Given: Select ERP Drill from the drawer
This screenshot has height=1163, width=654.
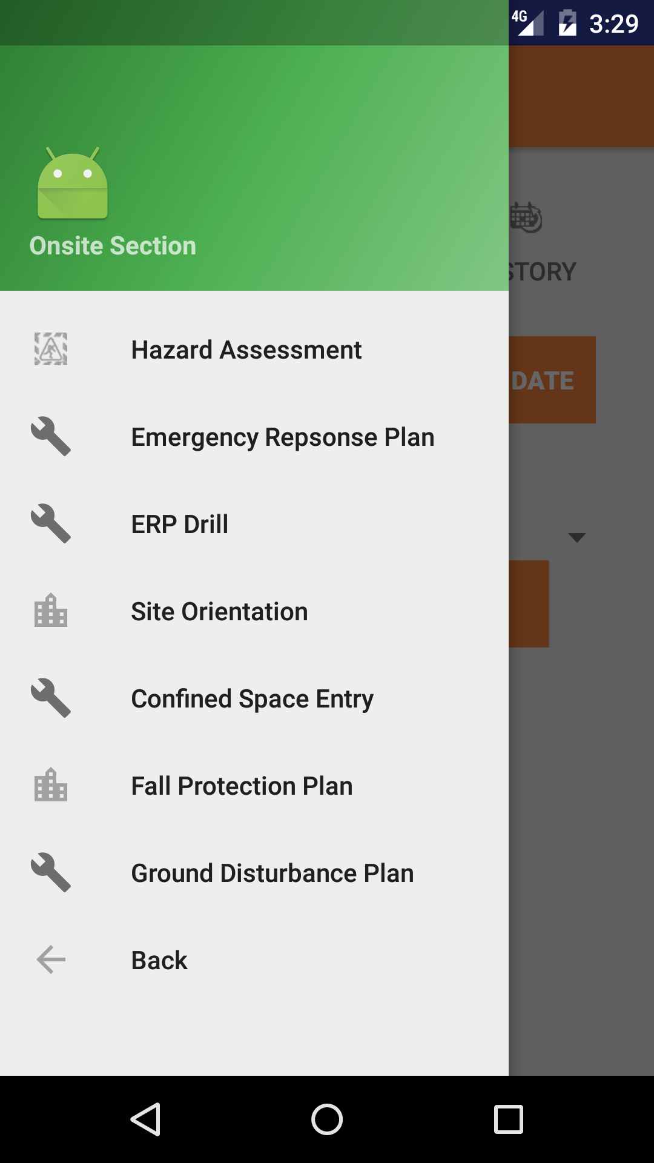Looking at the screenshot, I should [x=180, y=525].
